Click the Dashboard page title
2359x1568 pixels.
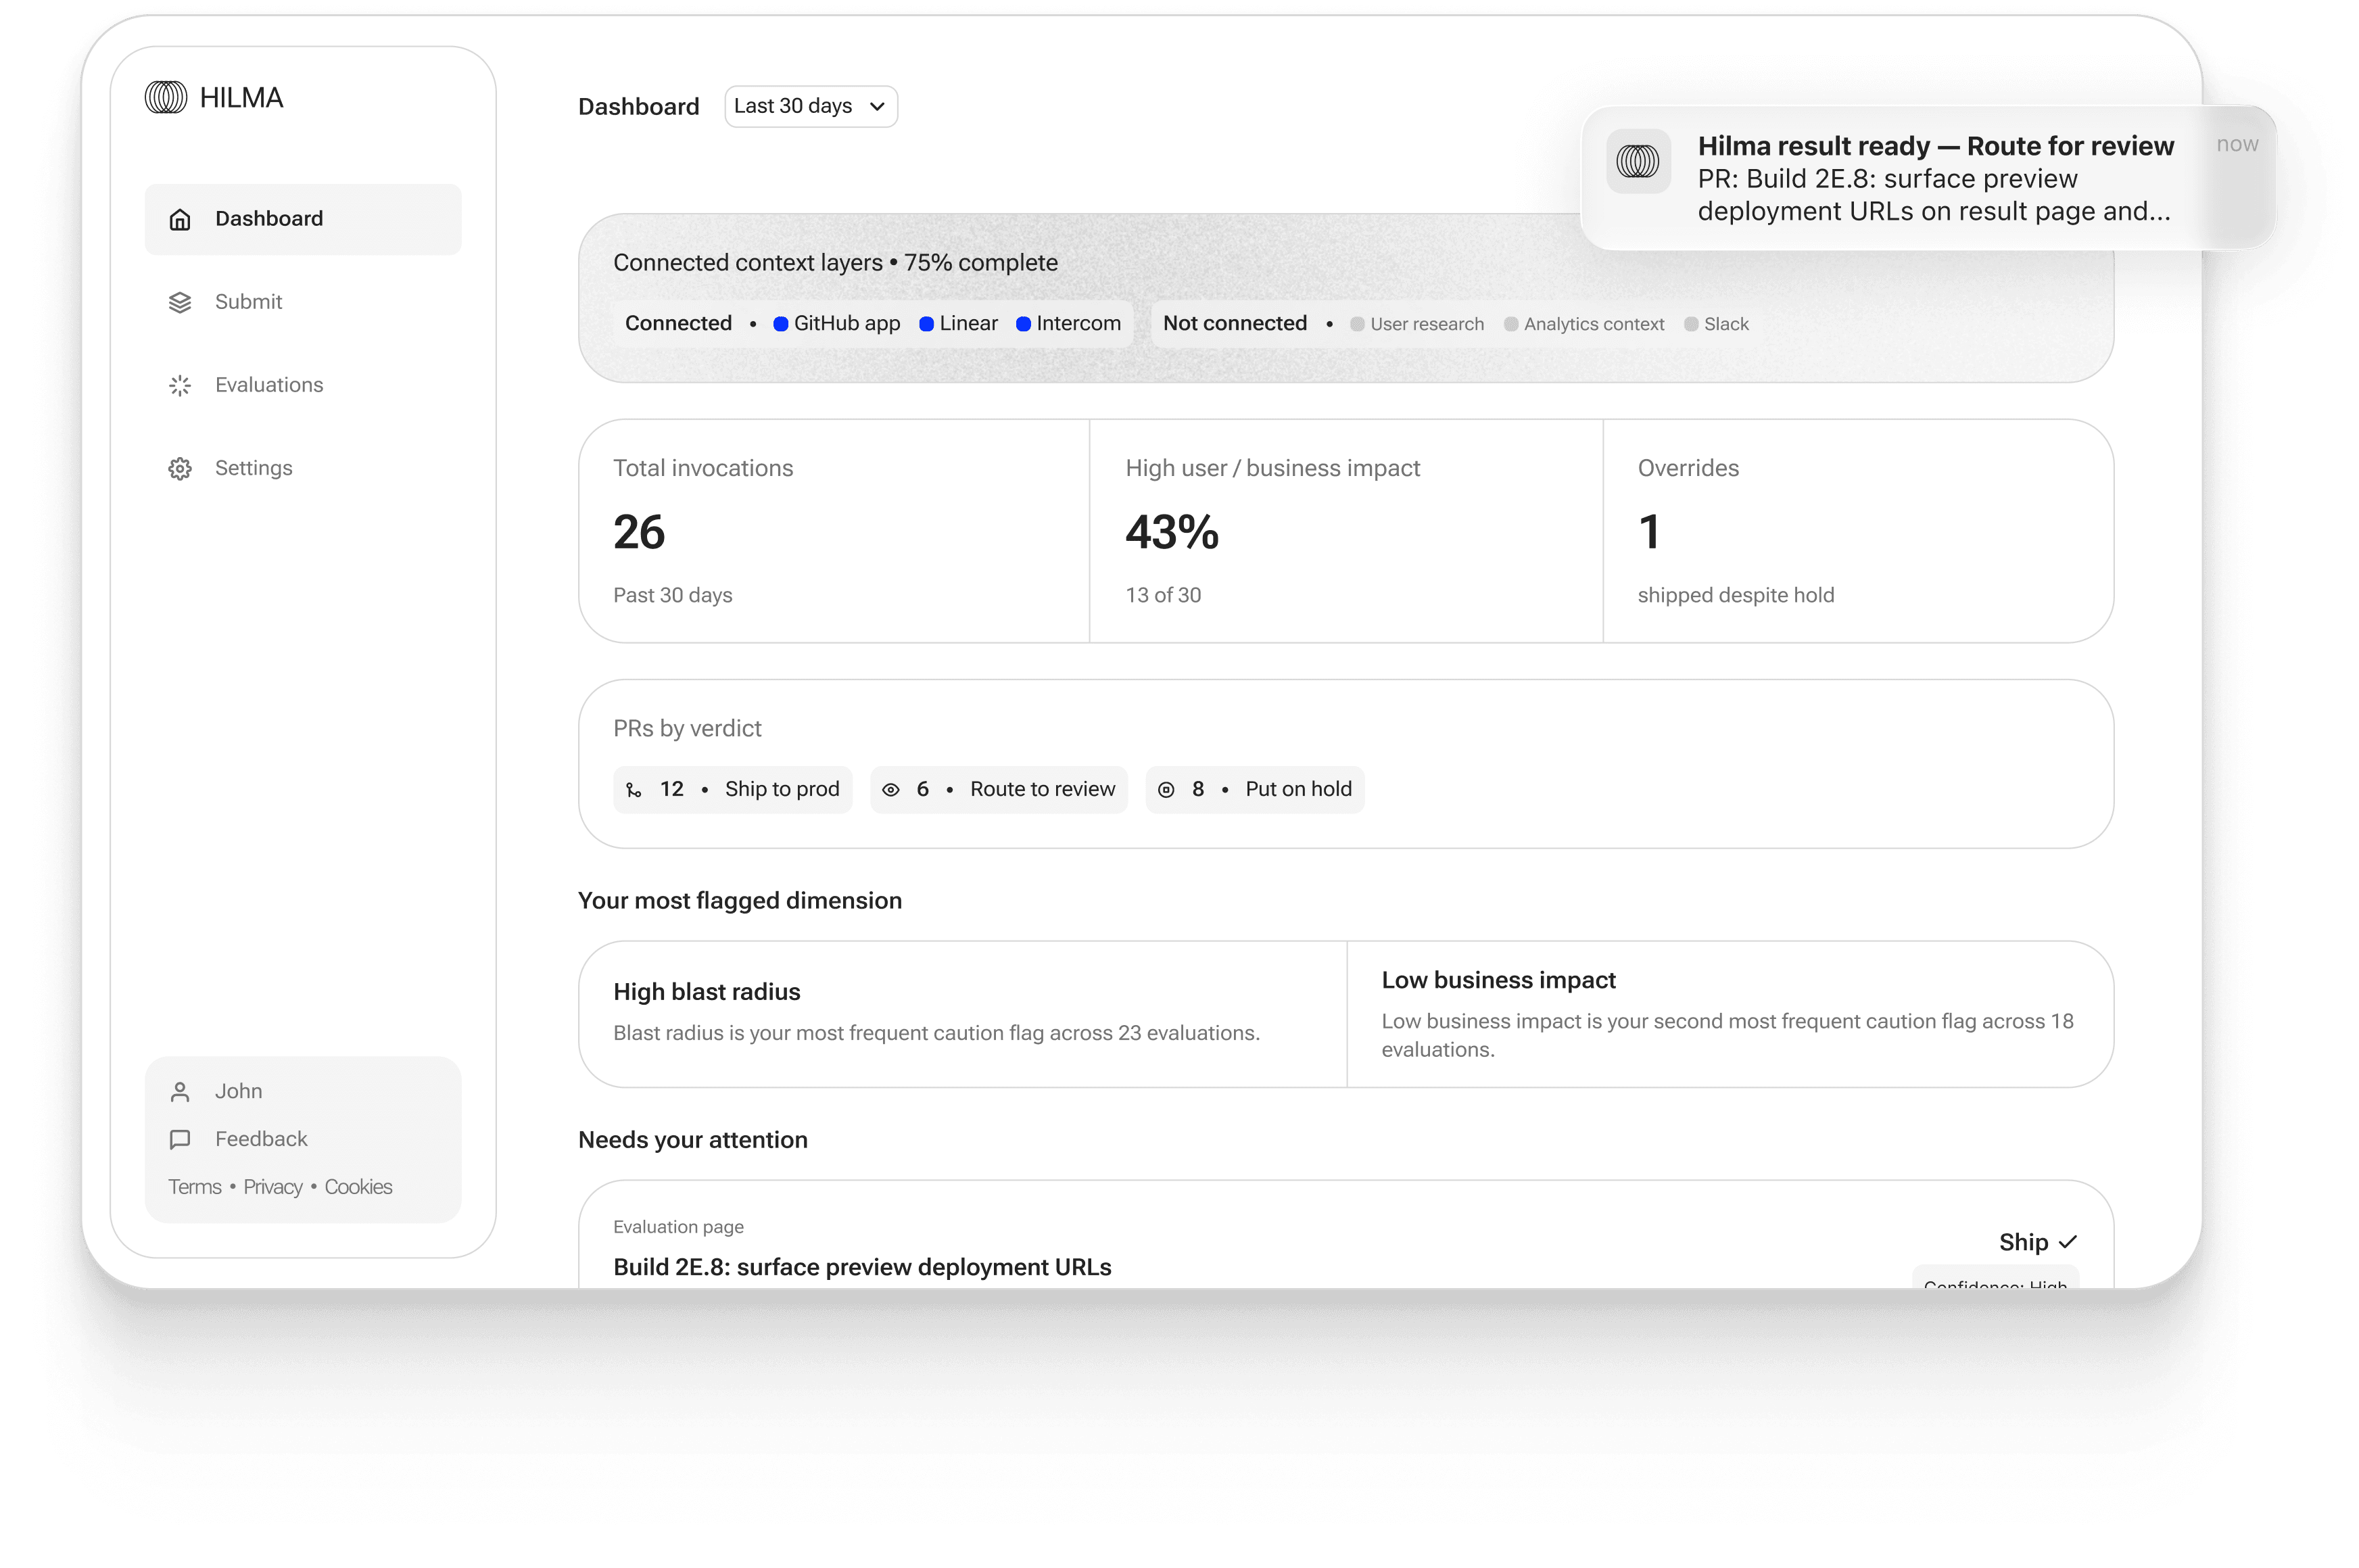click(638, 107)
